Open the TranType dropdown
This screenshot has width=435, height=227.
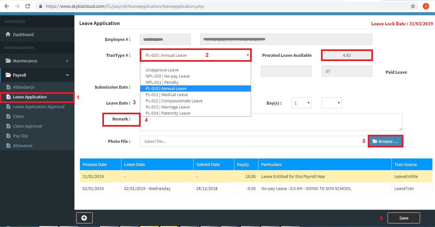tap(196, 55)
